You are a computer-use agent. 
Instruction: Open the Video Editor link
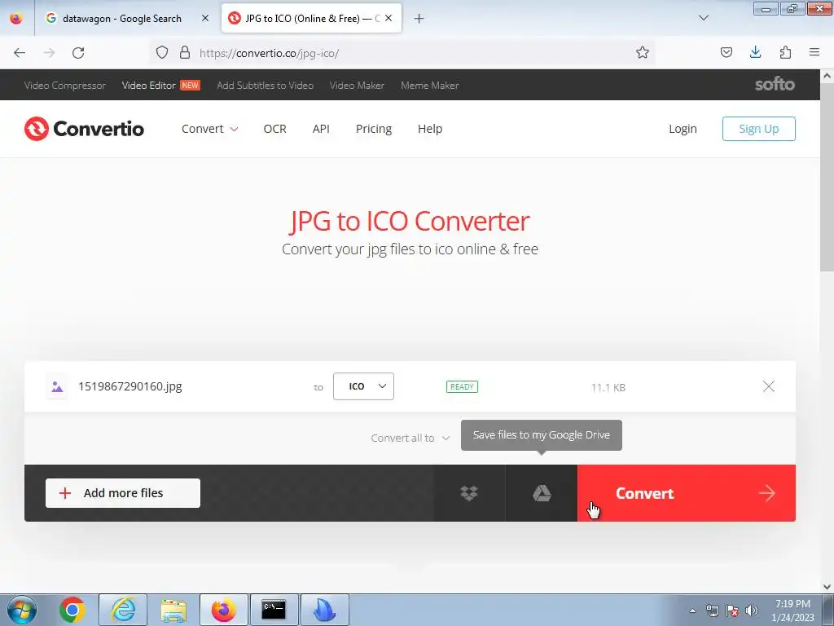(x=148, y=85)
